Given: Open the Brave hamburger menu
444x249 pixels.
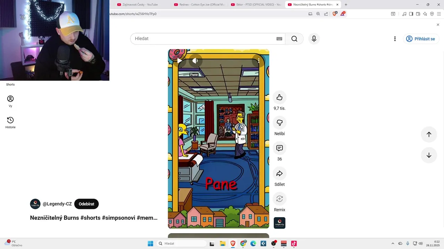Looking at the screenshot, I should click(439, 14).
